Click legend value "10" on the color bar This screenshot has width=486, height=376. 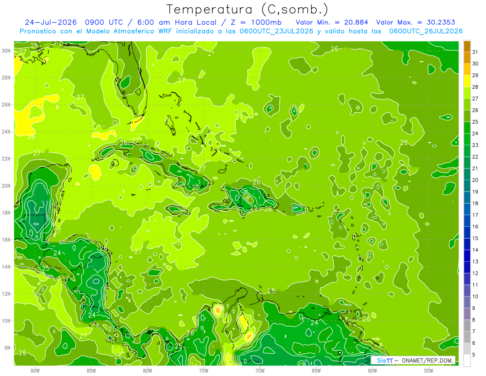pyautogui.click(x=475, y=297)
